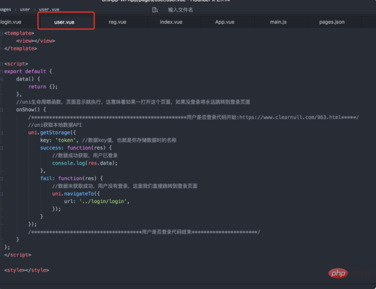Click the file search icon
The height and width of the screenshot is (289, 376).
[155, 10]
